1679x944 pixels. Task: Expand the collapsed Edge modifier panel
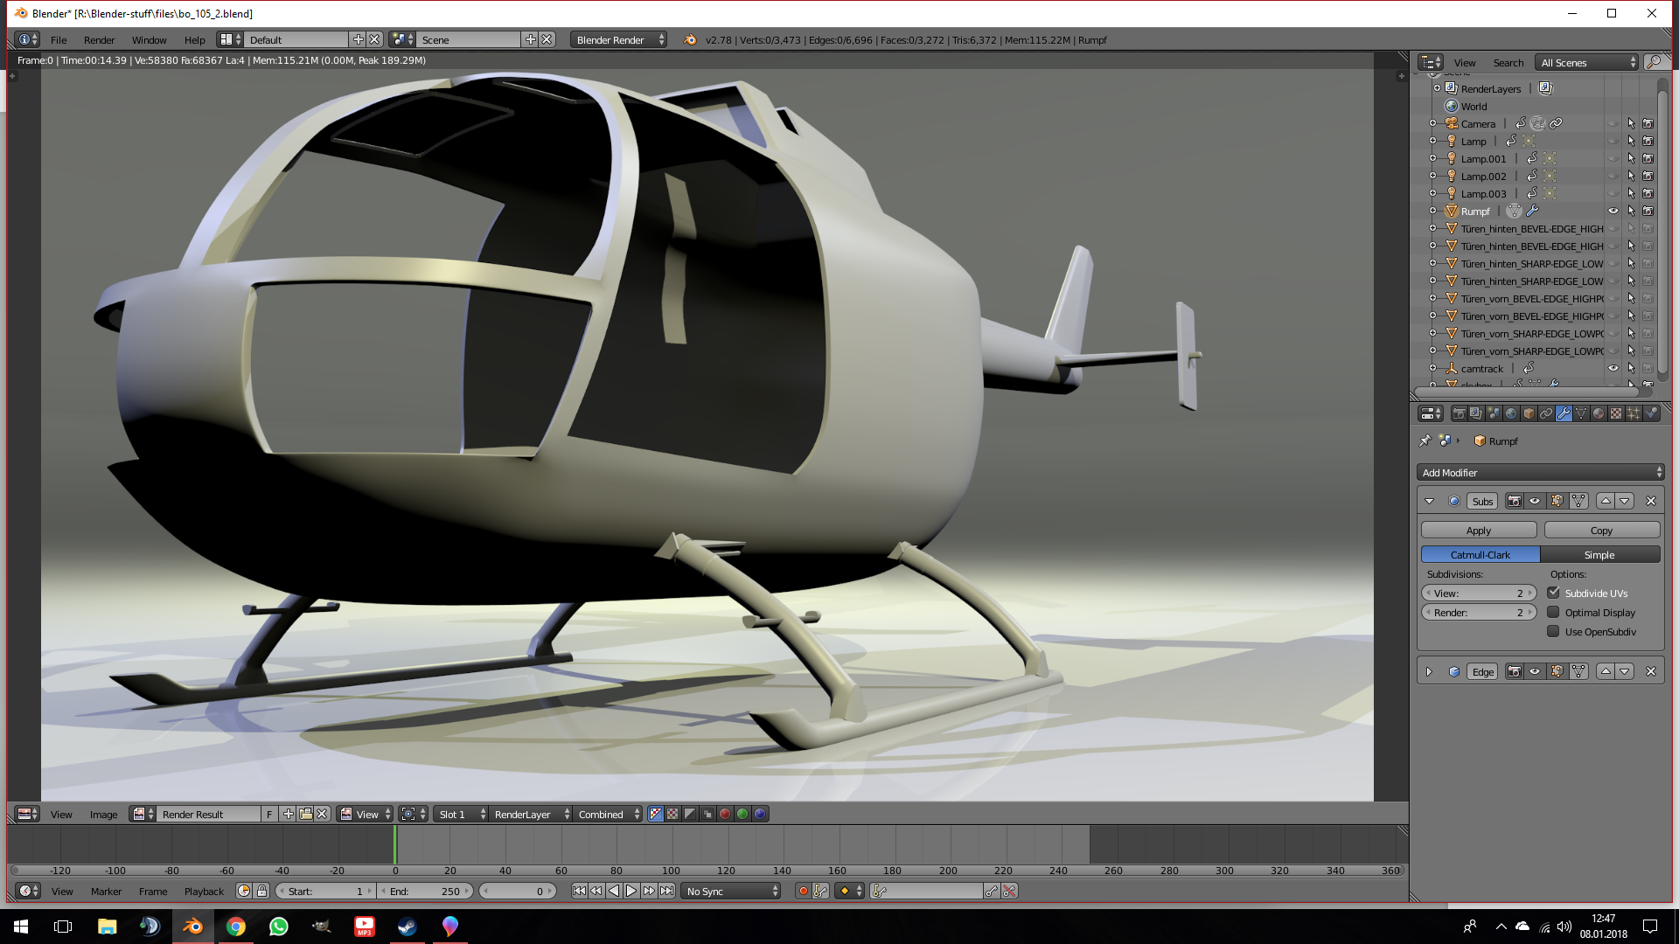[x=1429, y=671]
